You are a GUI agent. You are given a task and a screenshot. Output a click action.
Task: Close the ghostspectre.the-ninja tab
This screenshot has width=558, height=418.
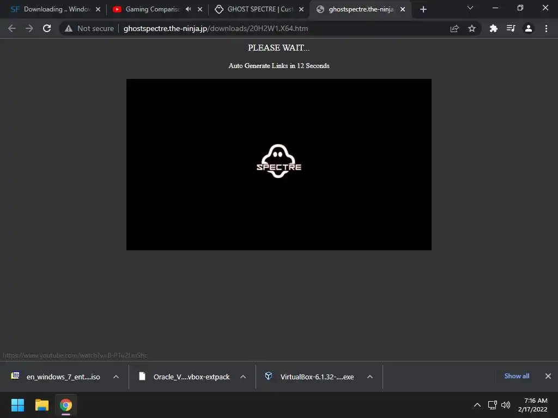pos(403,9)
